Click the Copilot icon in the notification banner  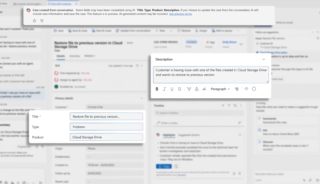coord(28,10)
